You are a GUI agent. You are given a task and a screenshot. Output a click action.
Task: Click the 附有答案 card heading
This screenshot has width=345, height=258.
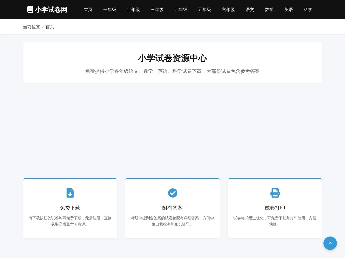[172, 207]
